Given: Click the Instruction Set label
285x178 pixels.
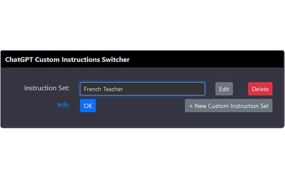Looking at the screenshot, I should pyautogui.click(x=47, y=88).
